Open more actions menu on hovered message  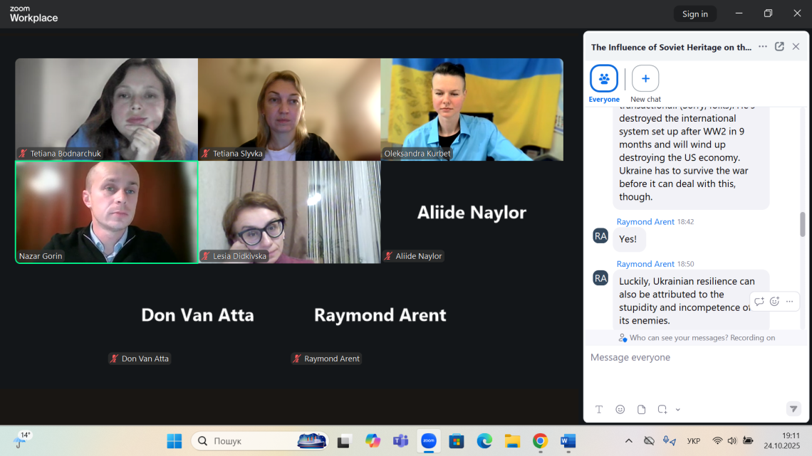(x=789, y=302)
